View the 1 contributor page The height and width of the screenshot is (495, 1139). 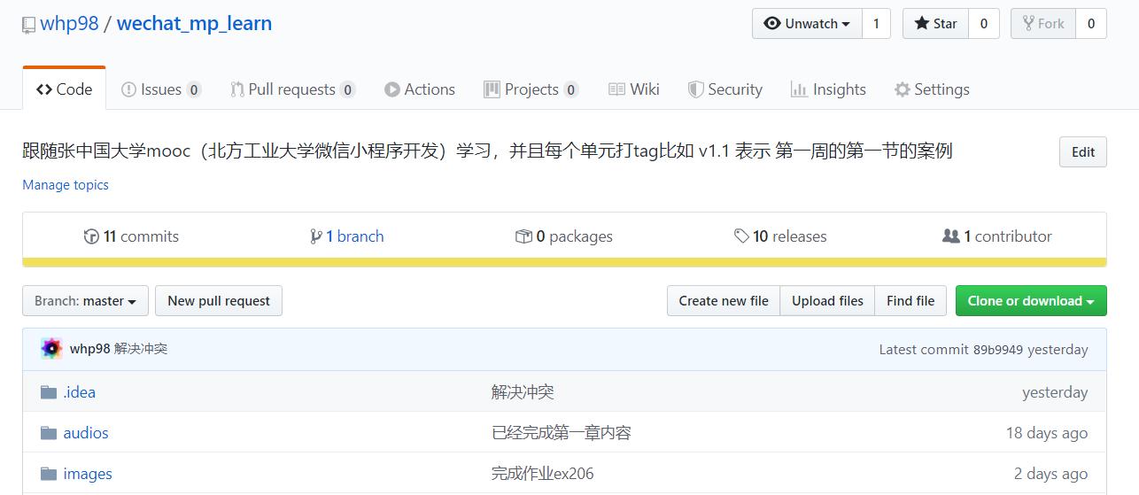tap(997, 236)
